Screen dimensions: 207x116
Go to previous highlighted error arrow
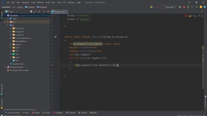coord(199,16)
